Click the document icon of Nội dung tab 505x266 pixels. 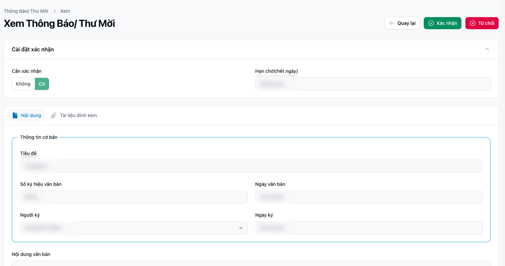click(15, 115)
